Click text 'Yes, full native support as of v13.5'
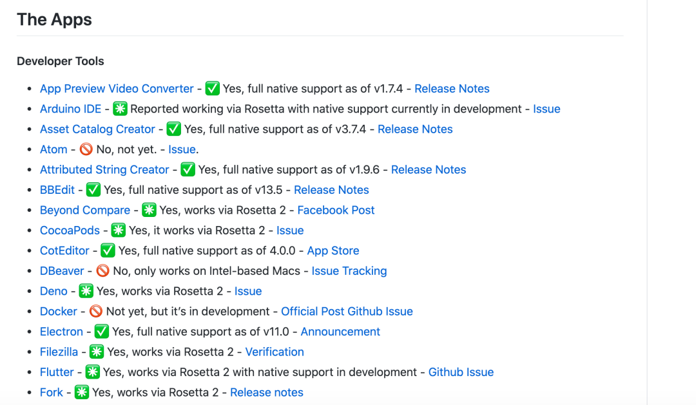This screenshot has width=696, height=405. pyautogui.click(x=193, y=190)
